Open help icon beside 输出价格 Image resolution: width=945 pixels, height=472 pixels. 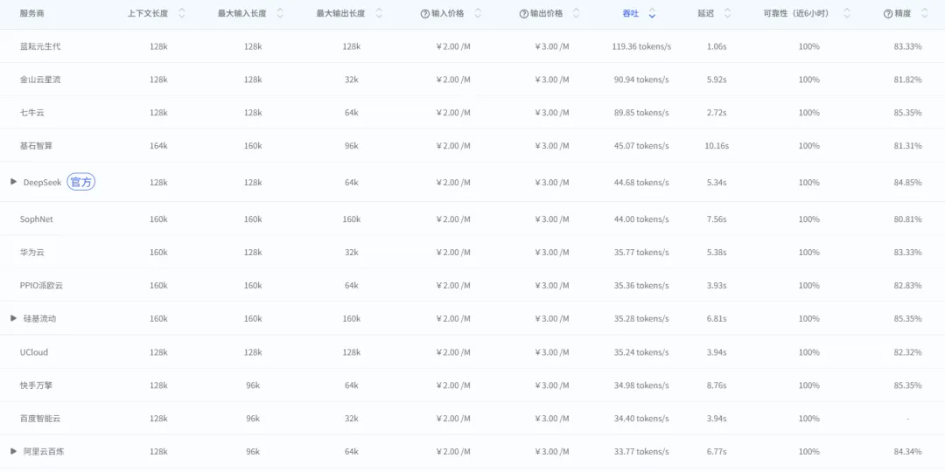pos(524,14)
